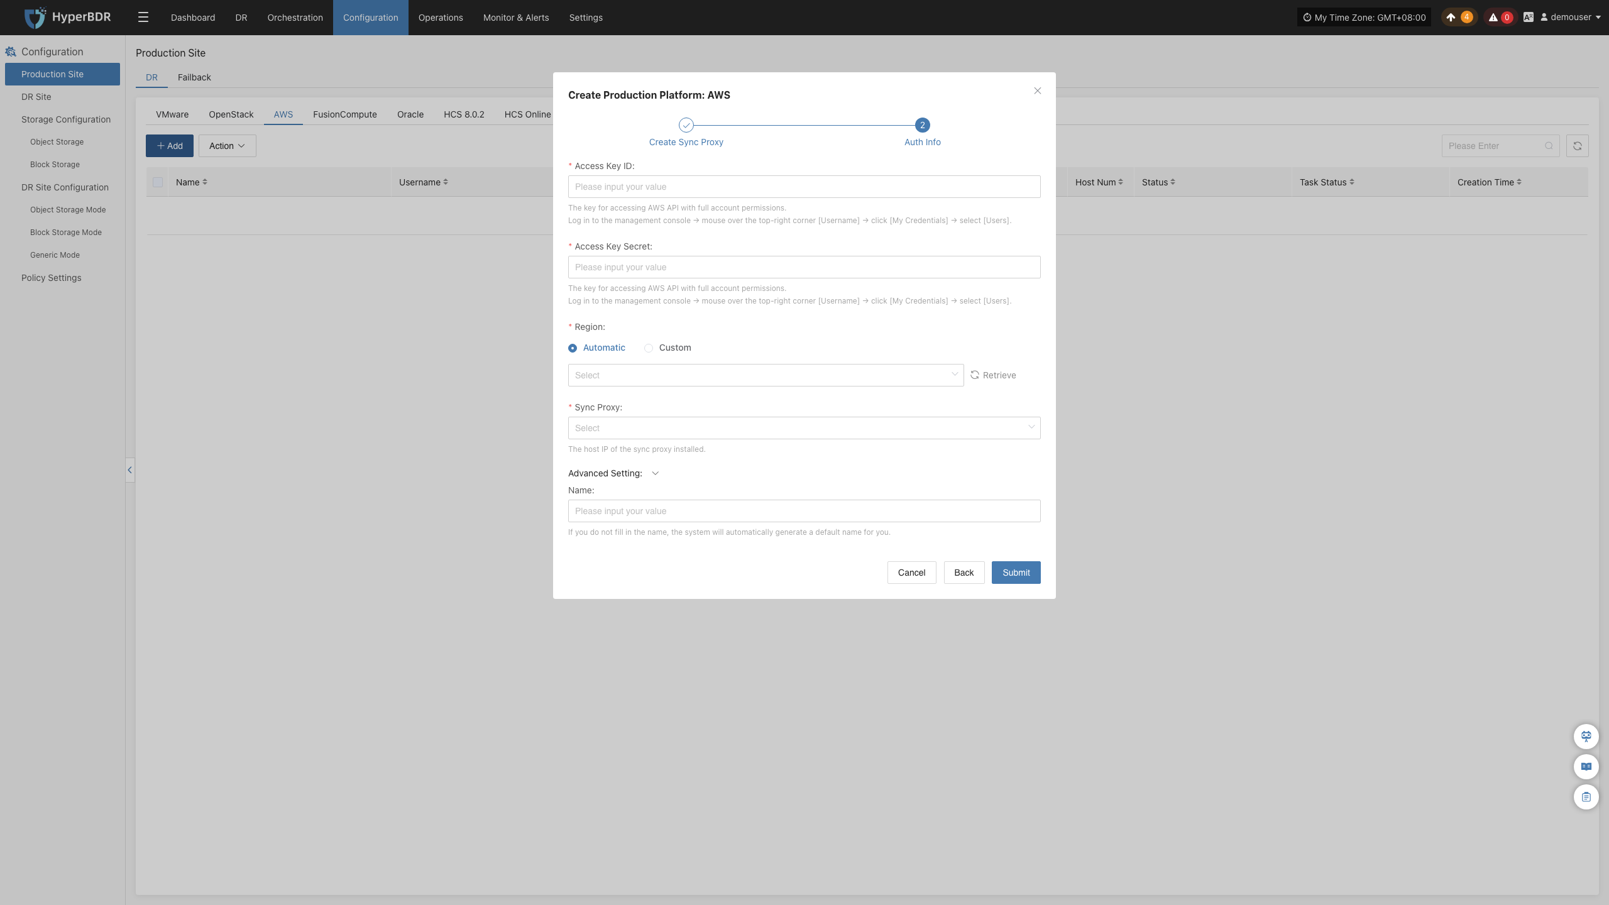Viewport: 1609px width, 905px height.
Task: Select the Custom region radio button
Action: [649, 348]
